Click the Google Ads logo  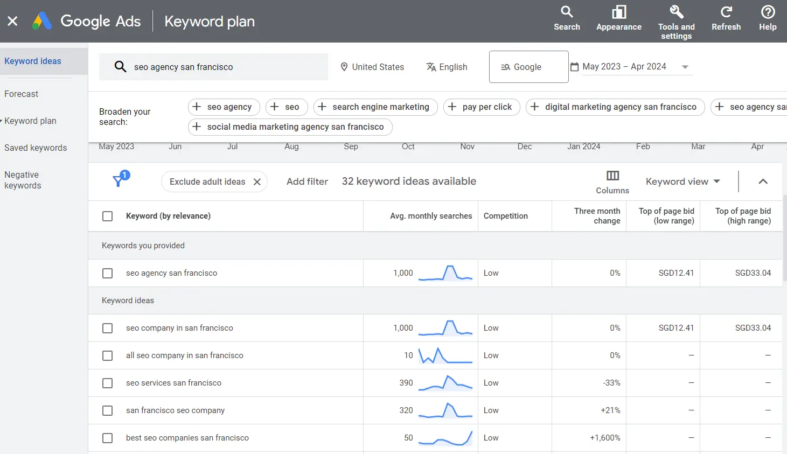click(x=42, y=21)
